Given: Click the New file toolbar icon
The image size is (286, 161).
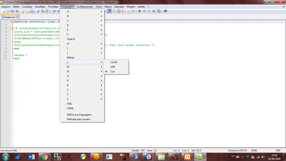Looking at the screenshot, I should (3, 11).
